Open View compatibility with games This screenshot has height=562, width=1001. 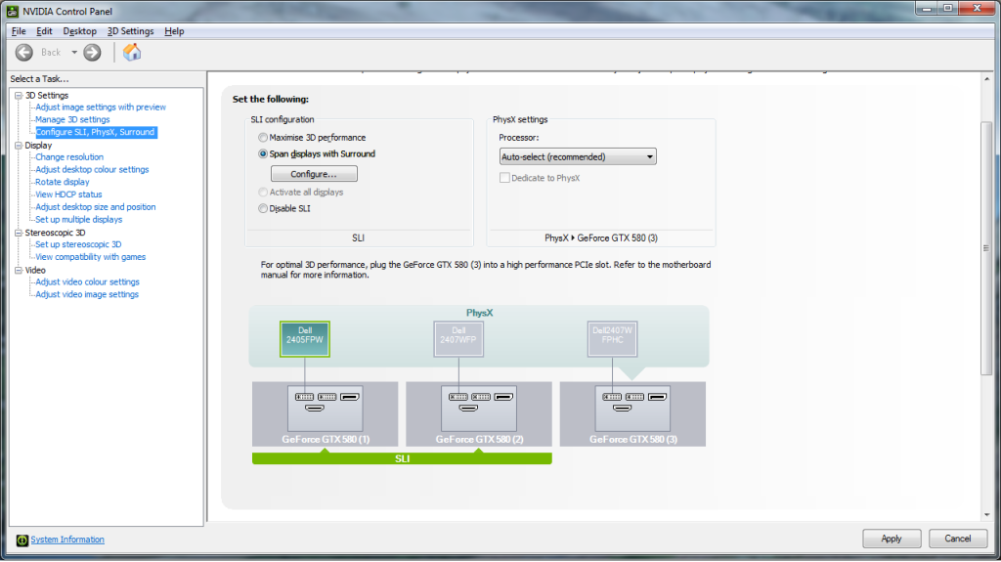pos(90,257)
